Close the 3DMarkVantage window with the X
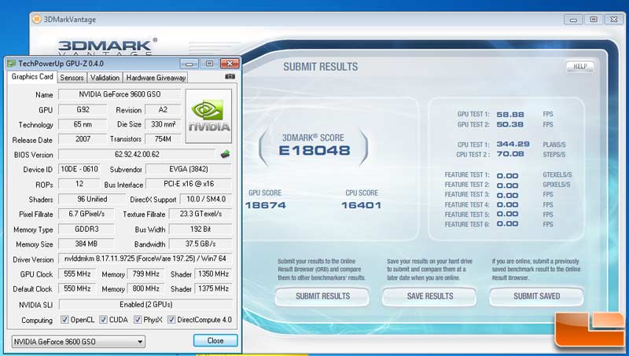Image resolution: width=629 pixels, height=356 pixels. point(612,20)
